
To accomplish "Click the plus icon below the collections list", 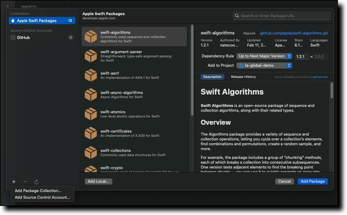I will [14, 182].
